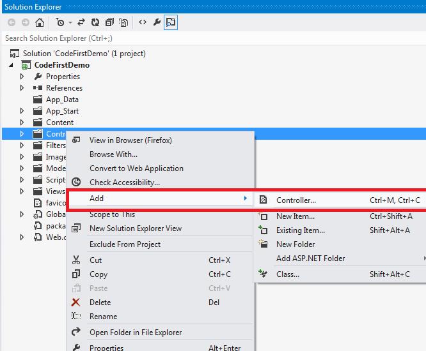This screenshot has width=426, height=351.
Task: Click the View Code angle-brackets icon
Action: point(142,22)
